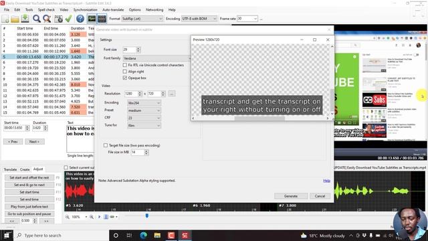The width and height of the screenshot is (428, 241).
Task: Open video Encoding libx264 dropdown
Action: 144,103
